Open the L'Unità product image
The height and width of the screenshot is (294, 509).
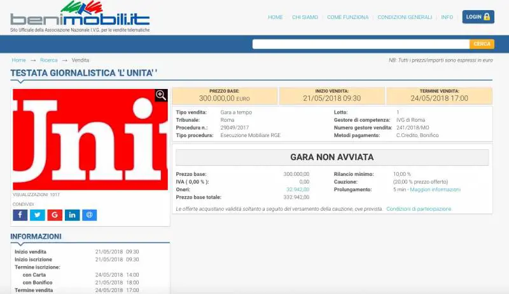(x=90, y=140)
